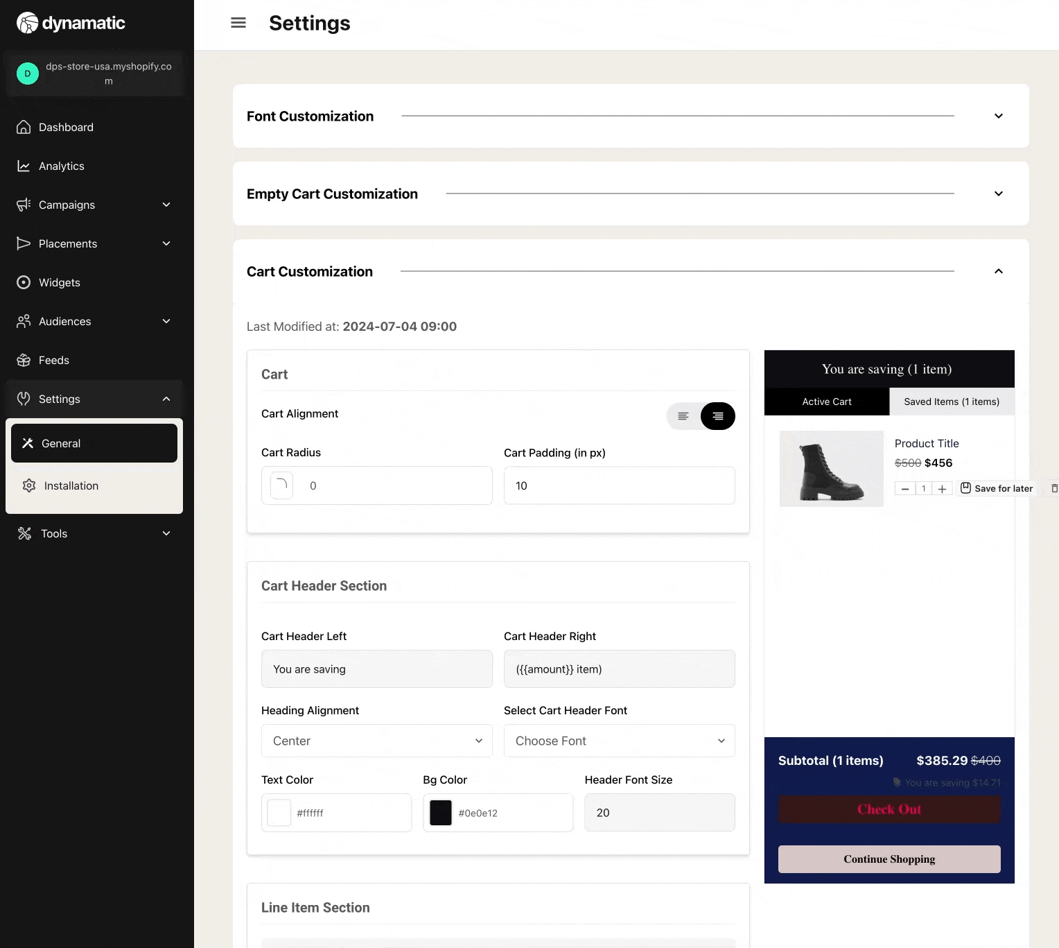This screenshot has height=948, width=1059.
Task: Open the Heading Alignment dropdown
Action: [376, 741]
